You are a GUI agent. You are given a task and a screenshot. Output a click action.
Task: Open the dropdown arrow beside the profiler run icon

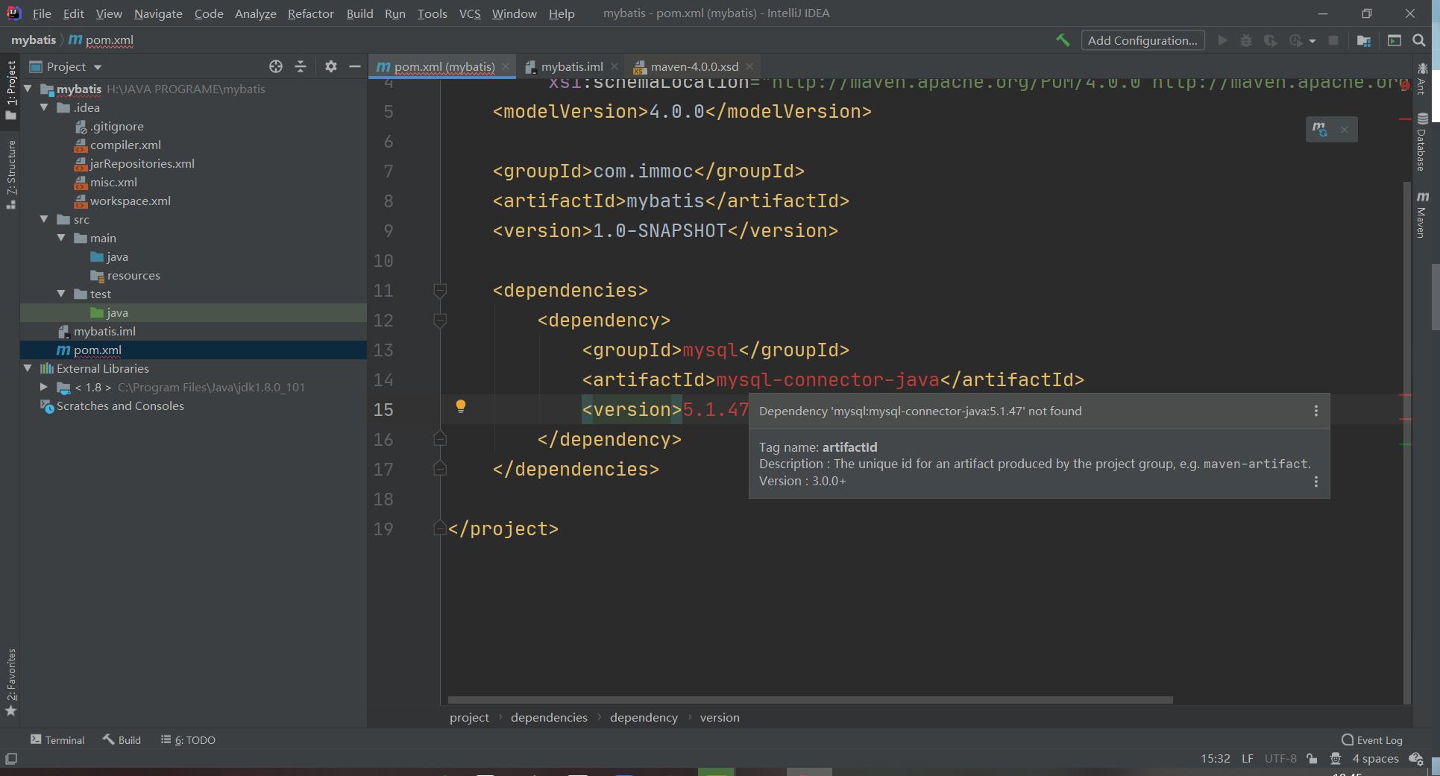1312,41
